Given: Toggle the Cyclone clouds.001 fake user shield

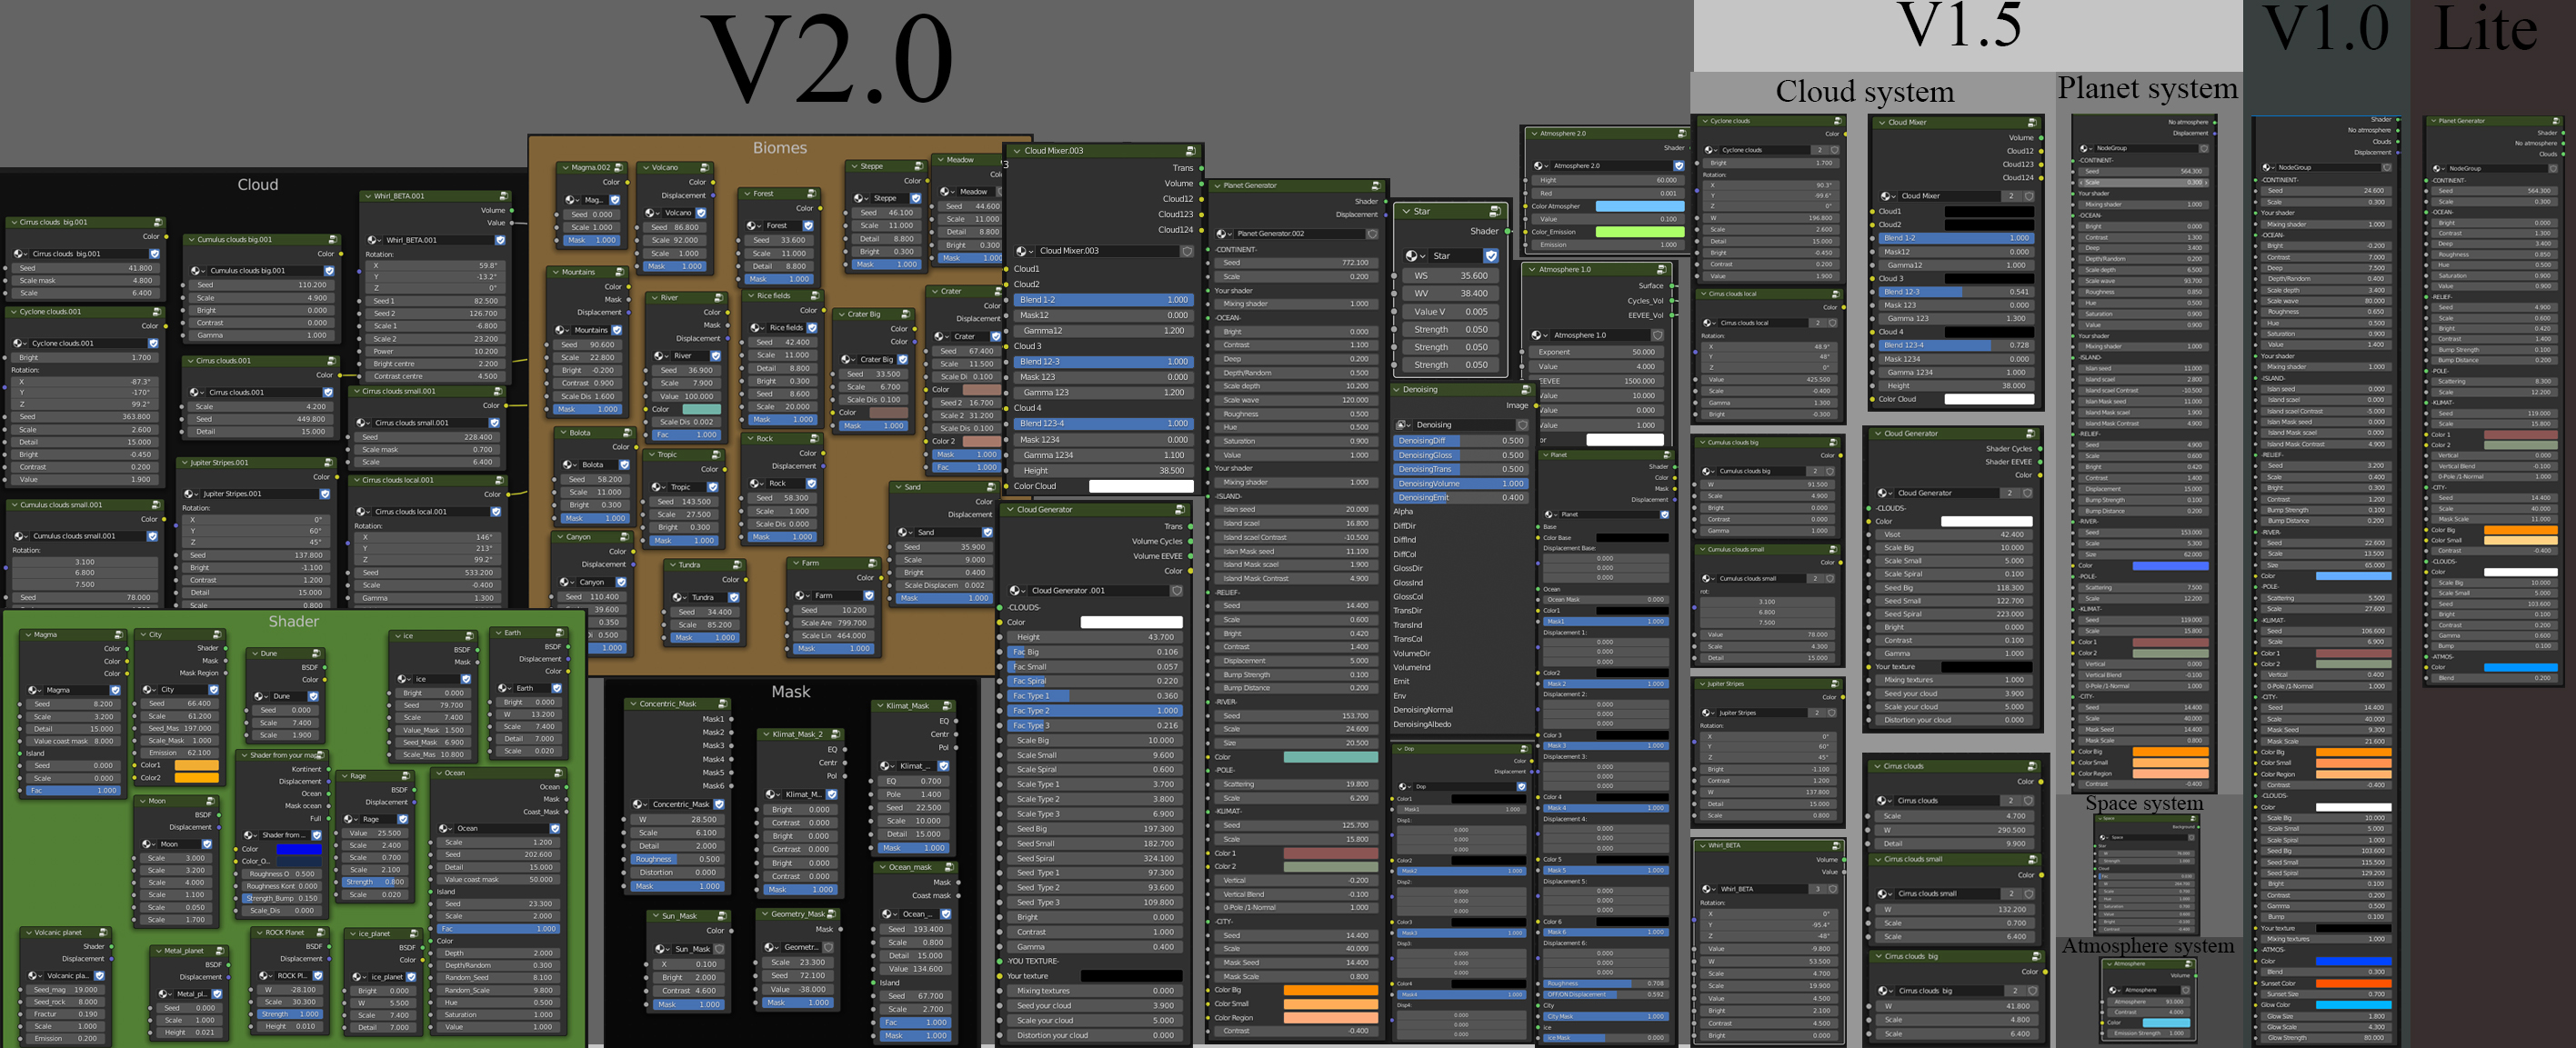Looking at the screenshot, I should point(153,343).
